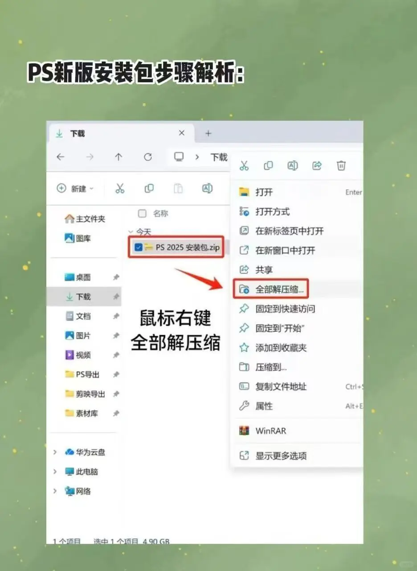Expand the 华为云盘 entry in the sidebar
This screenshot has height=571, width=417.
point(55,452)
